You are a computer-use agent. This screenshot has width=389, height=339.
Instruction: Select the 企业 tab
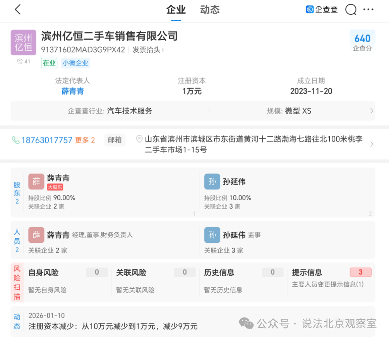point(176,10)
